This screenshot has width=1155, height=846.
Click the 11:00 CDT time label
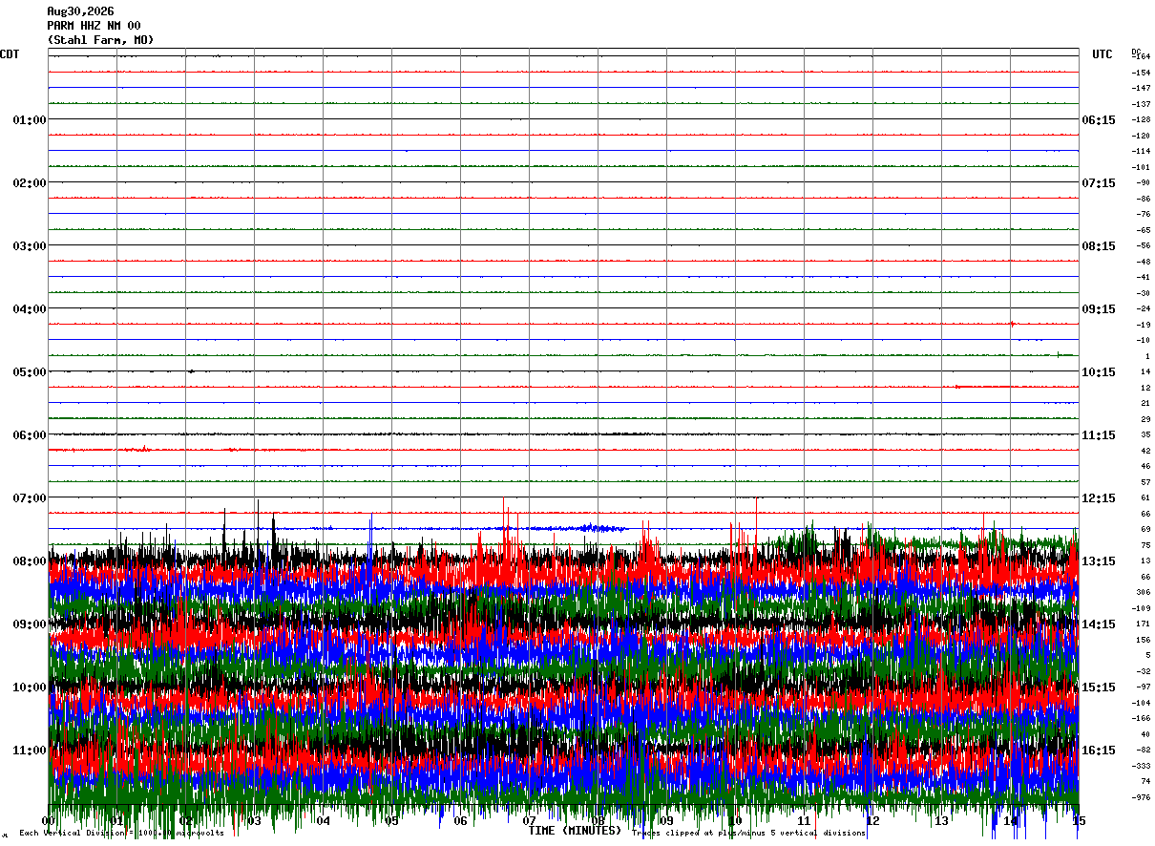[29, 751]
